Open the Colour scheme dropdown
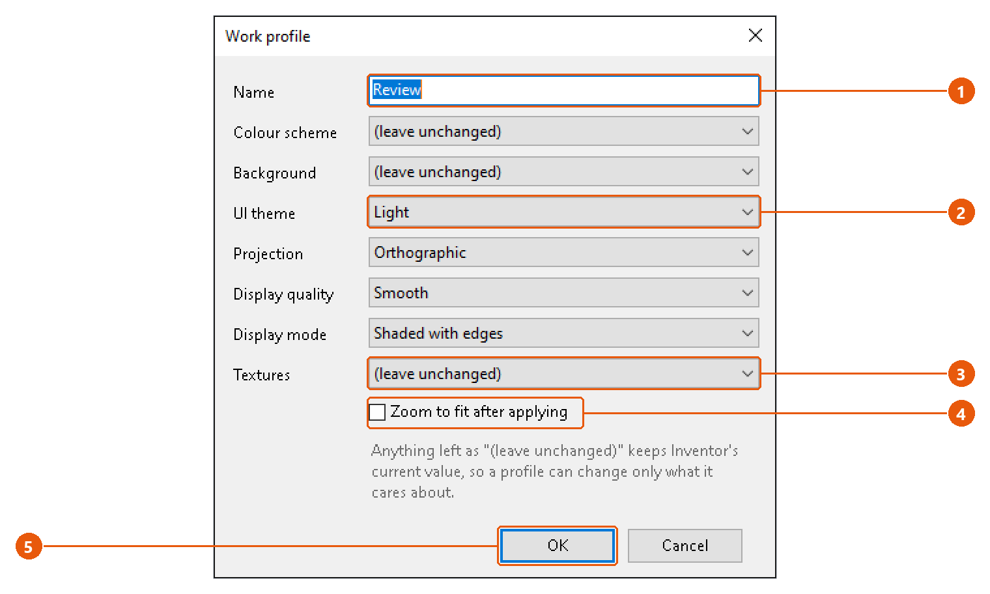The height and width of the screenshot is (594, 990). [x=564, y=132]
